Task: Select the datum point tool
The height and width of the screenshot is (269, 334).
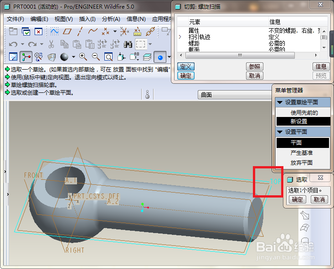Action: (x=105, y=31)
